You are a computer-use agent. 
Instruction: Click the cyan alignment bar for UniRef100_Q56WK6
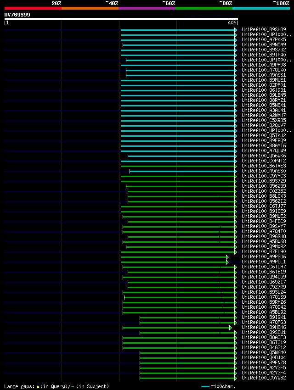[181, 156]
